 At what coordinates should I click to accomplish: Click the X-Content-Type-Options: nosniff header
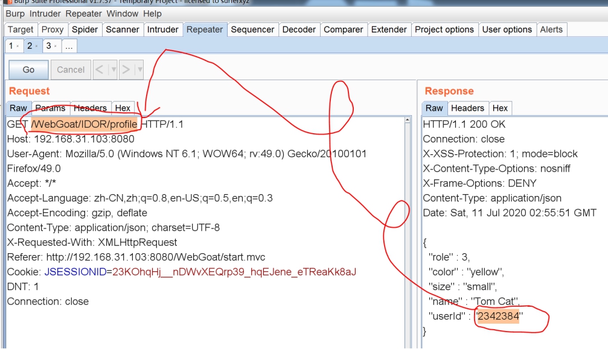click(497, 168)
